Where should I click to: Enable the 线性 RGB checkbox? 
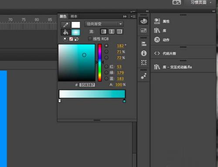[90, 39]
